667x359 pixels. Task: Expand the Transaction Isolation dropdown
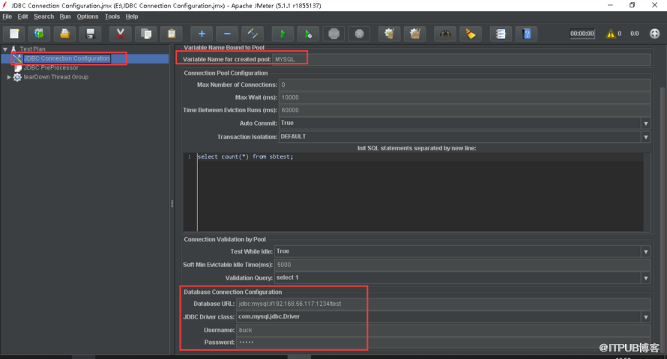tap(645, 138)
